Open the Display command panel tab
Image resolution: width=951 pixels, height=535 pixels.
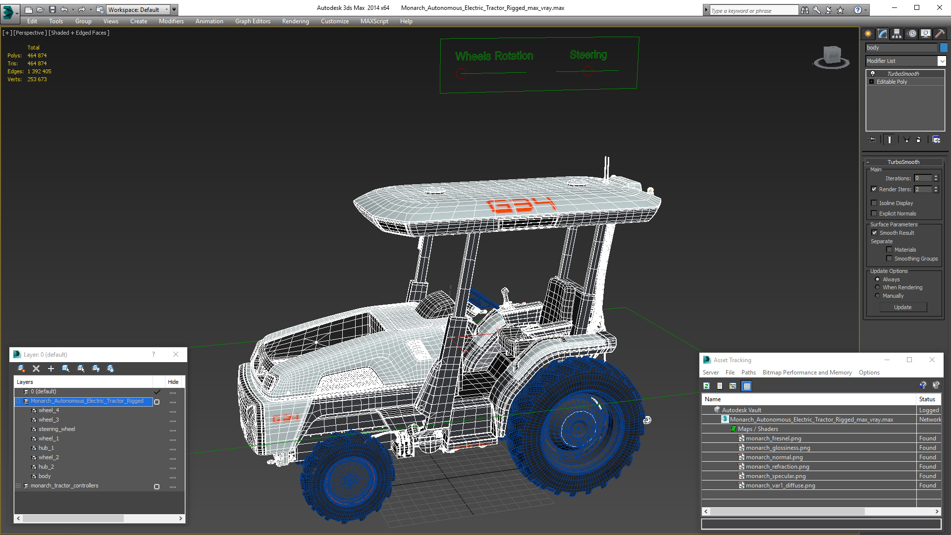(925, 34)
